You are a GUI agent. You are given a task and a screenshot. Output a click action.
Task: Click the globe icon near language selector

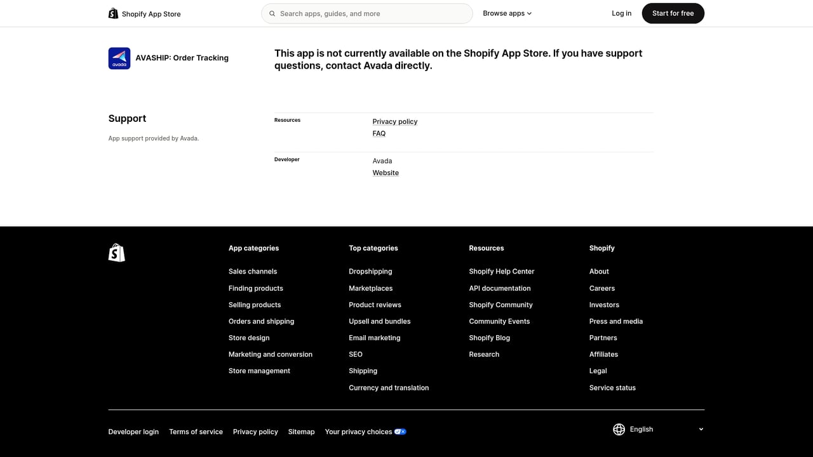tap(619, 429)
